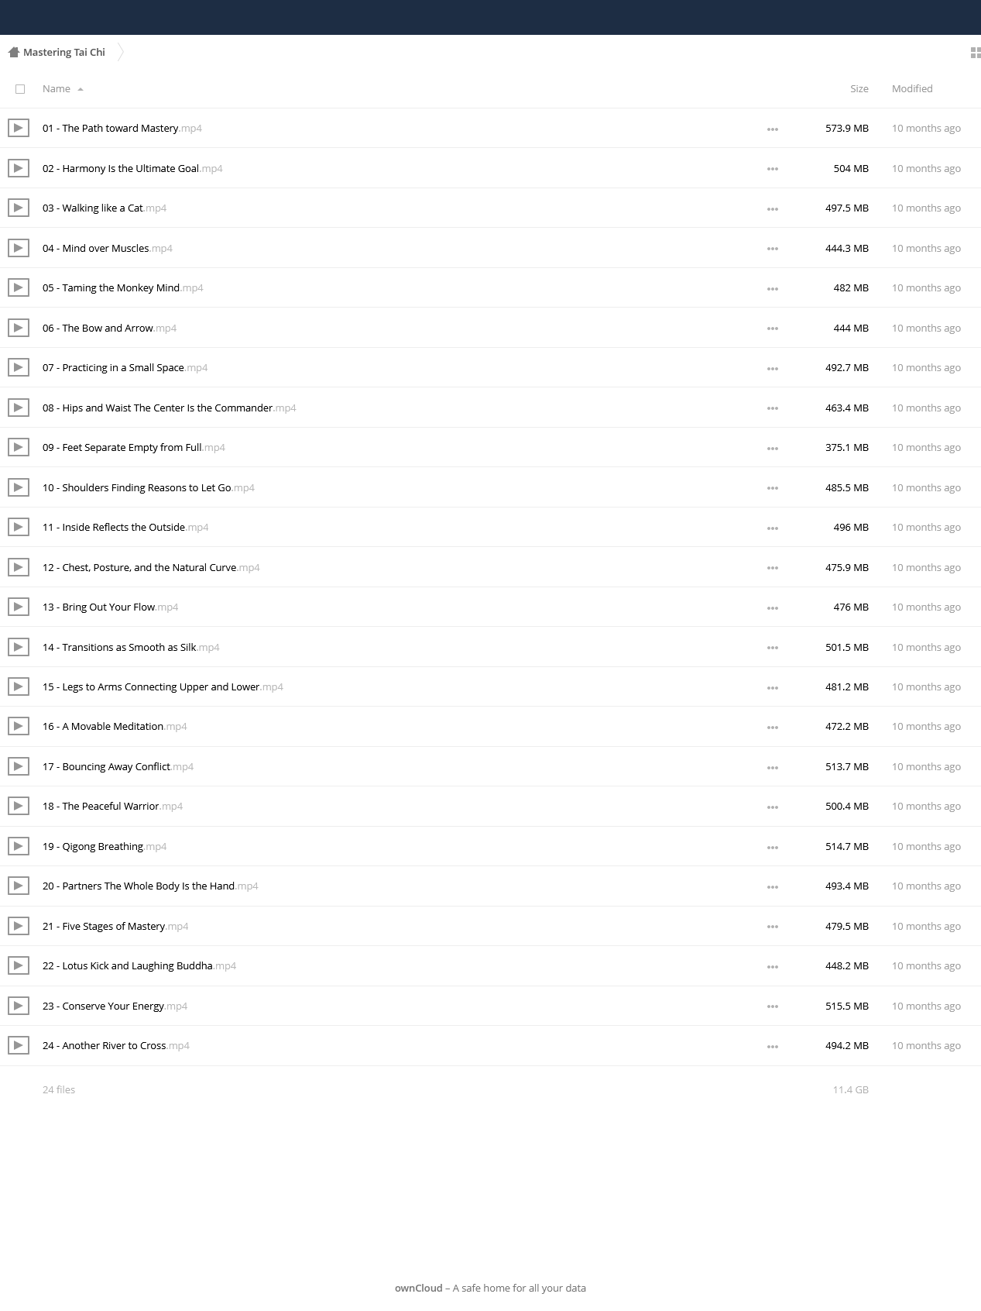Switch to grid view using top-right icon

click(x=976, y=53)
